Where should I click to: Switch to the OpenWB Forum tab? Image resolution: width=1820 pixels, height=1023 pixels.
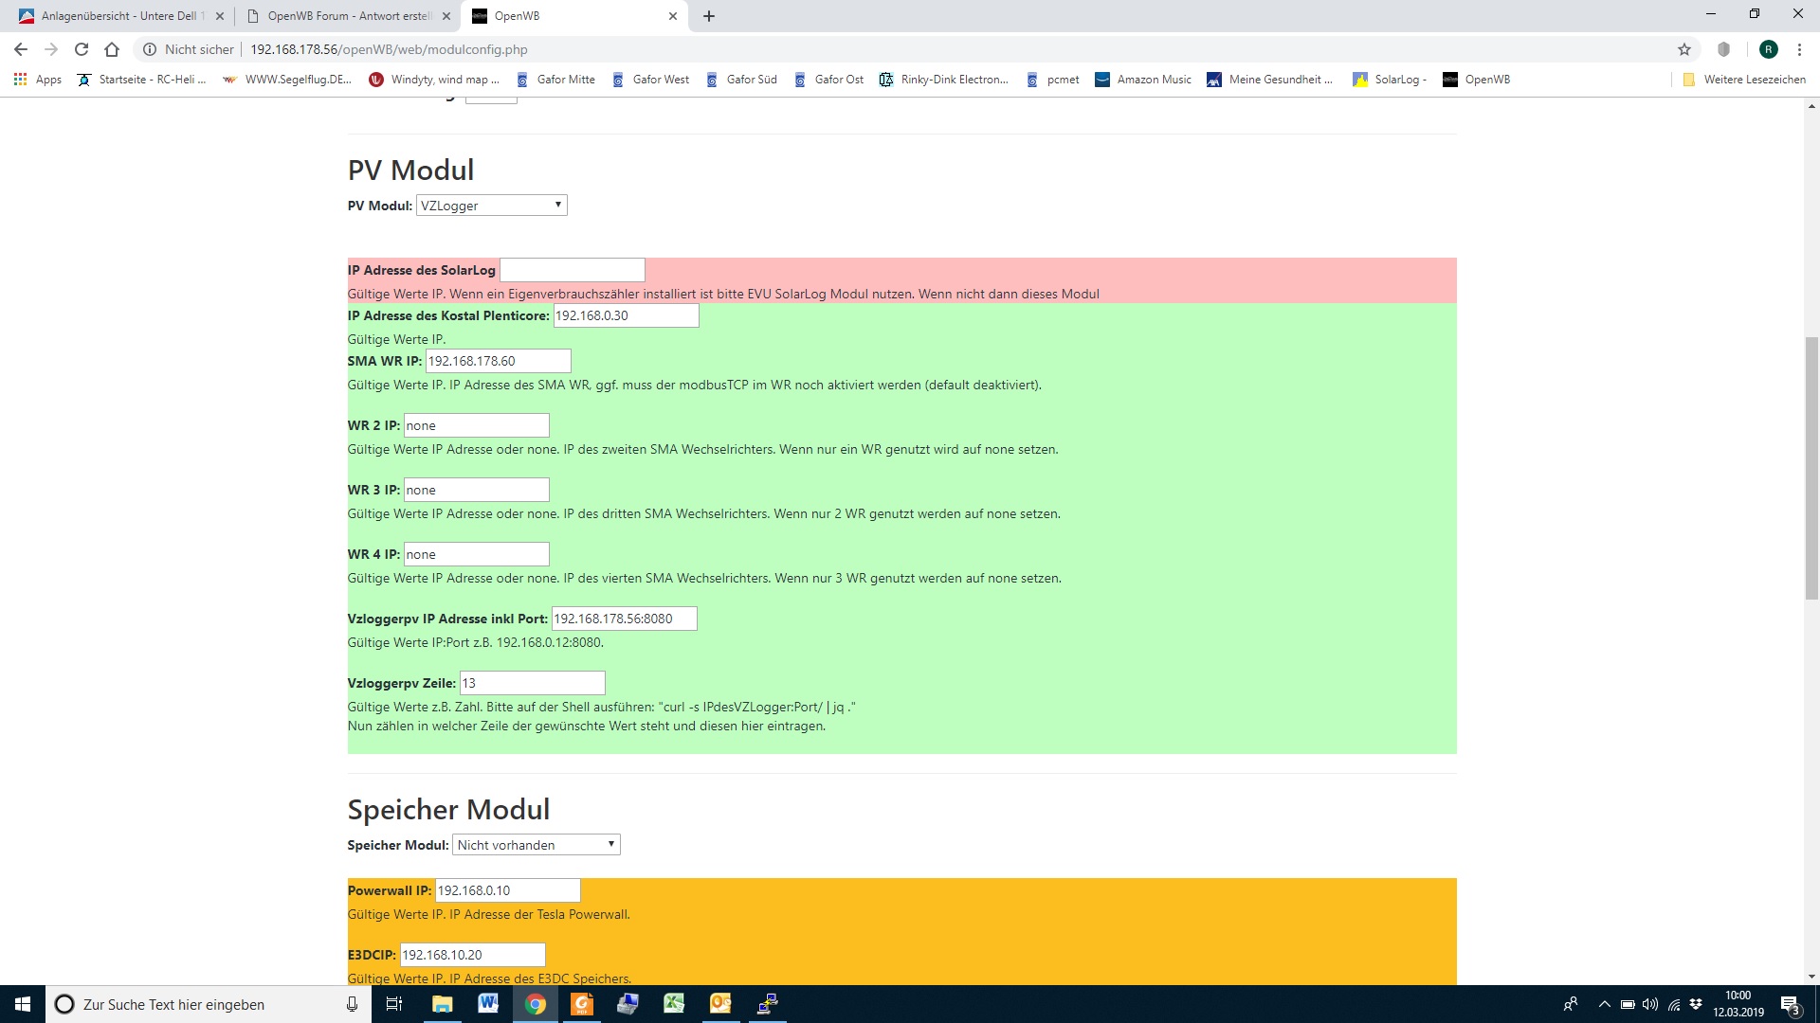(347, 16)
